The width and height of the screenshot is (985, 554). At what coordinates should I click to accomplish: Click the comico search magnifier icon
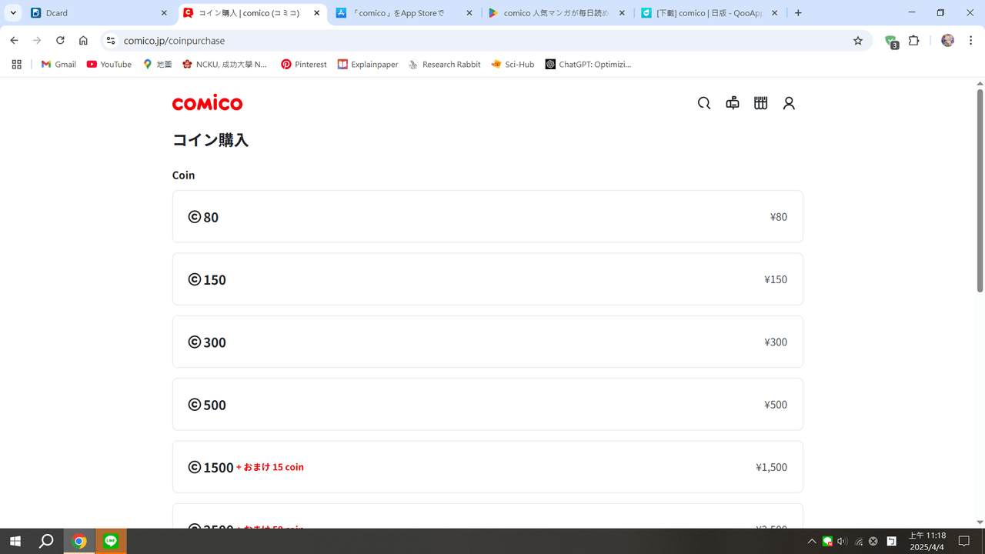[703, 103]
